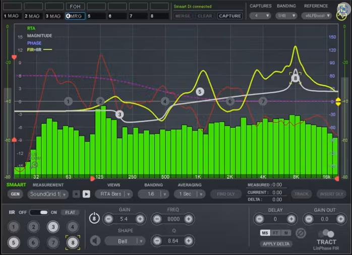Toggle IIR band 3 button
The height and width of the screenshot is (255, 352).
click(x=53, y=227)
